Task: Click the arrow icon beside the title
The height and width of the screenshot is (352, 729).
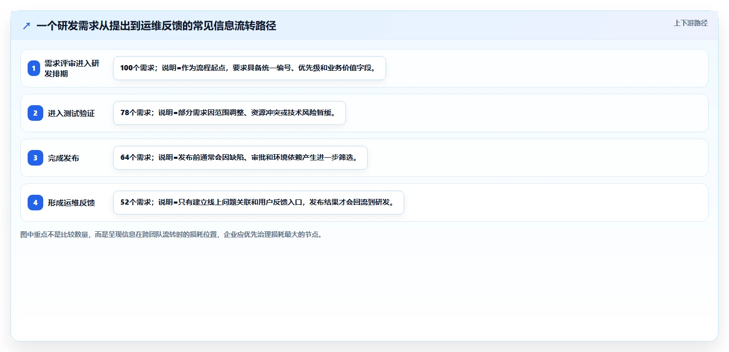Action: click(x=27, y=26)
